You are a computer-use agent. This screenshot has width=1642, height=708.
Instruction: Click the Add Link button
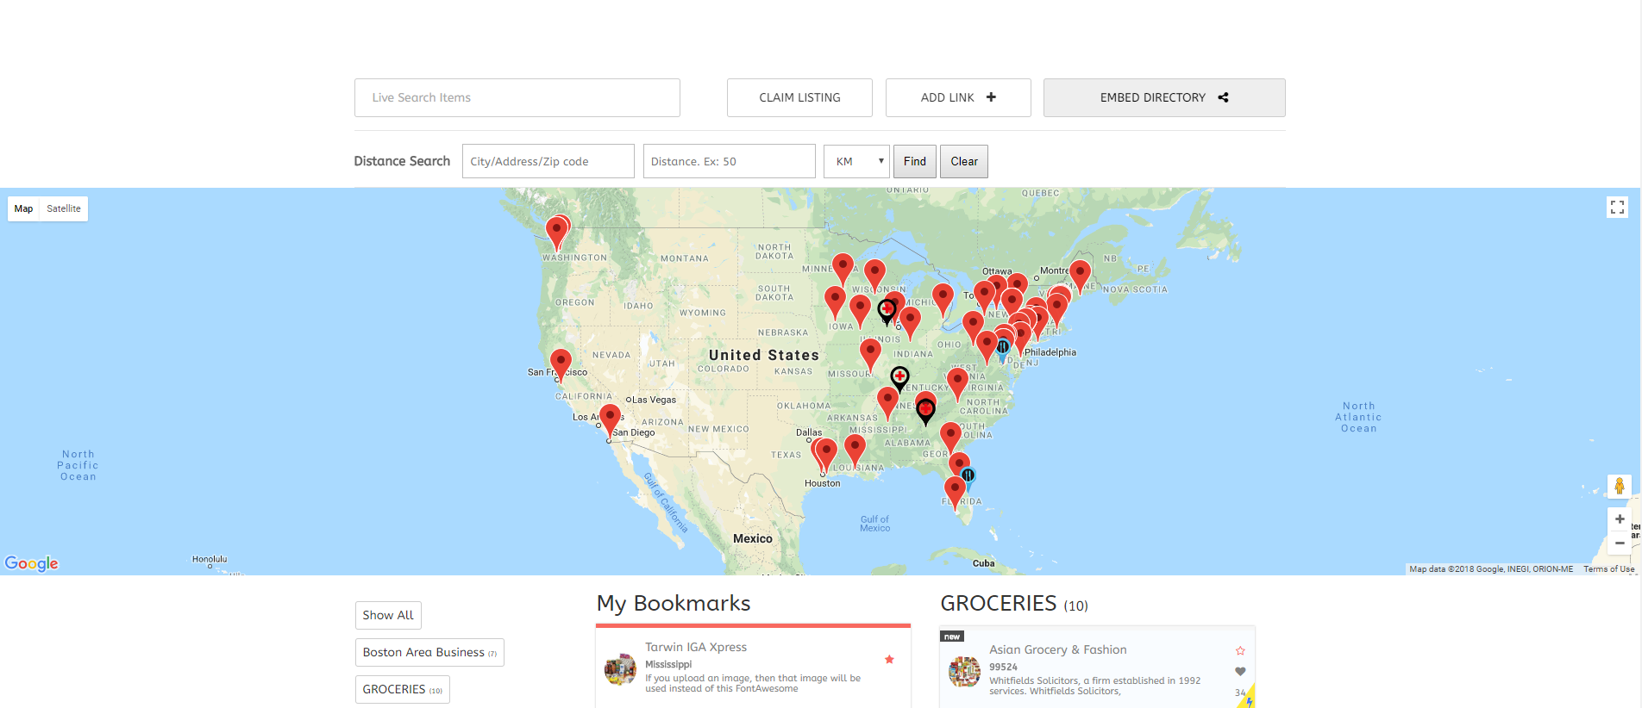[x=958, y=97]
